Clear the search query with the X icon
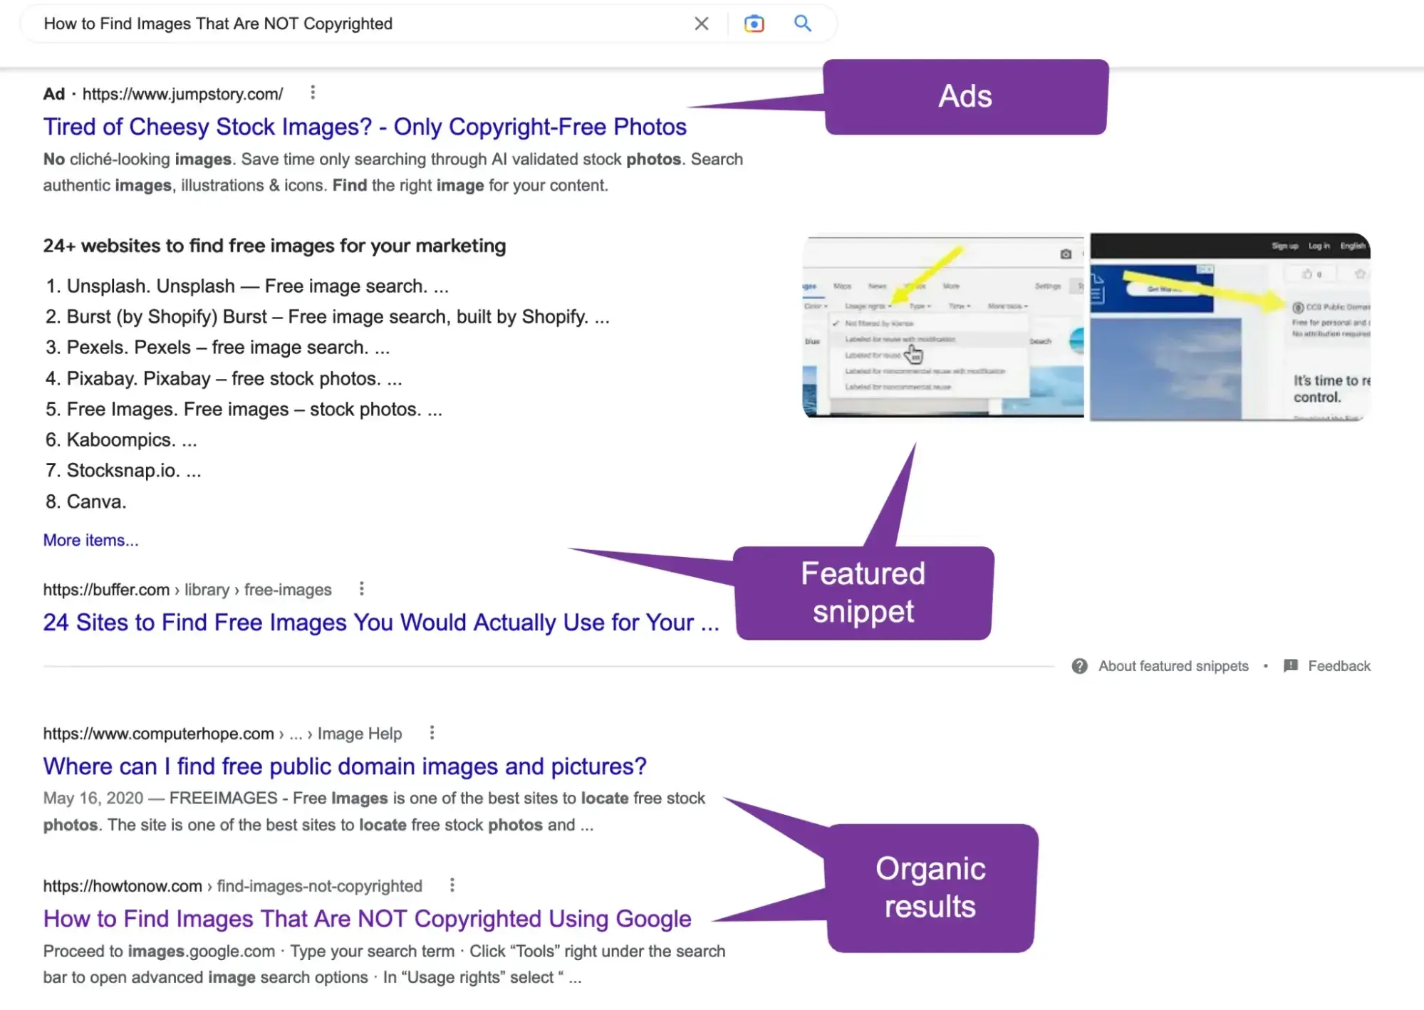 click(x=701, y=24)
